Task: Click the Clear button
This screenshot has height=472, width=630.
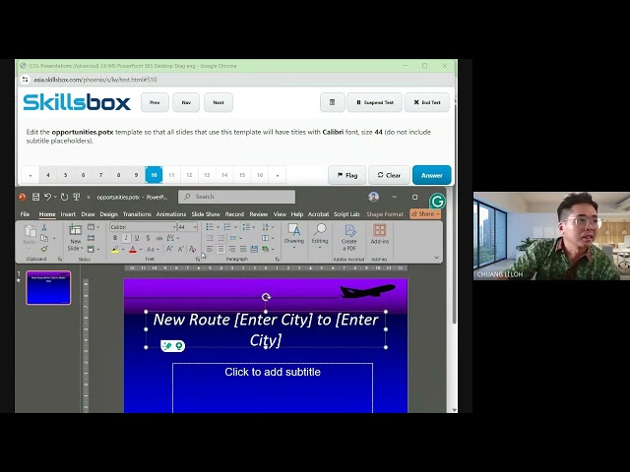Action: 389,175
